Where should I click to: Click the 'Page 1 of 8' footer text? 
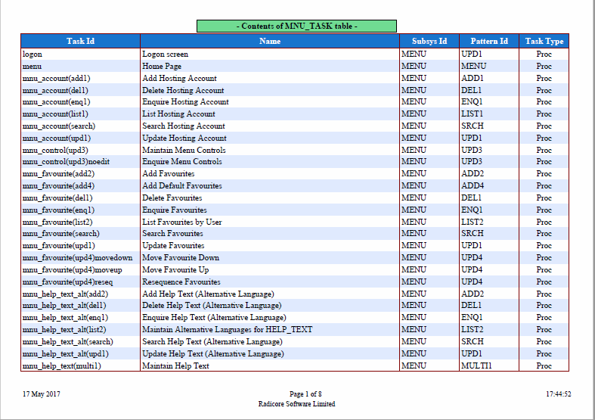coord(305,394)
